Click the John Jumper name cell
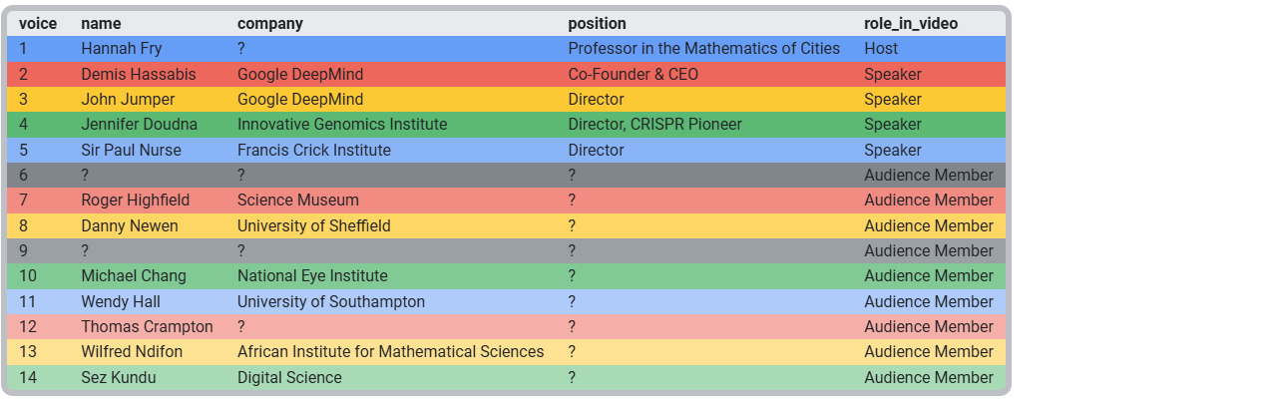 (x=128, y=99)
